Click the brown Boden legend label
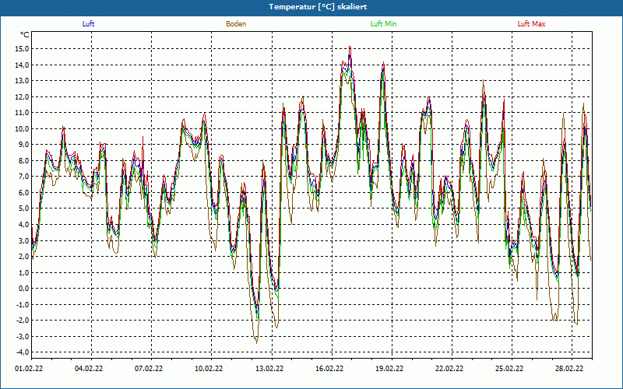The width and height of the screenshot is (623, 389). tap(236, 24)
